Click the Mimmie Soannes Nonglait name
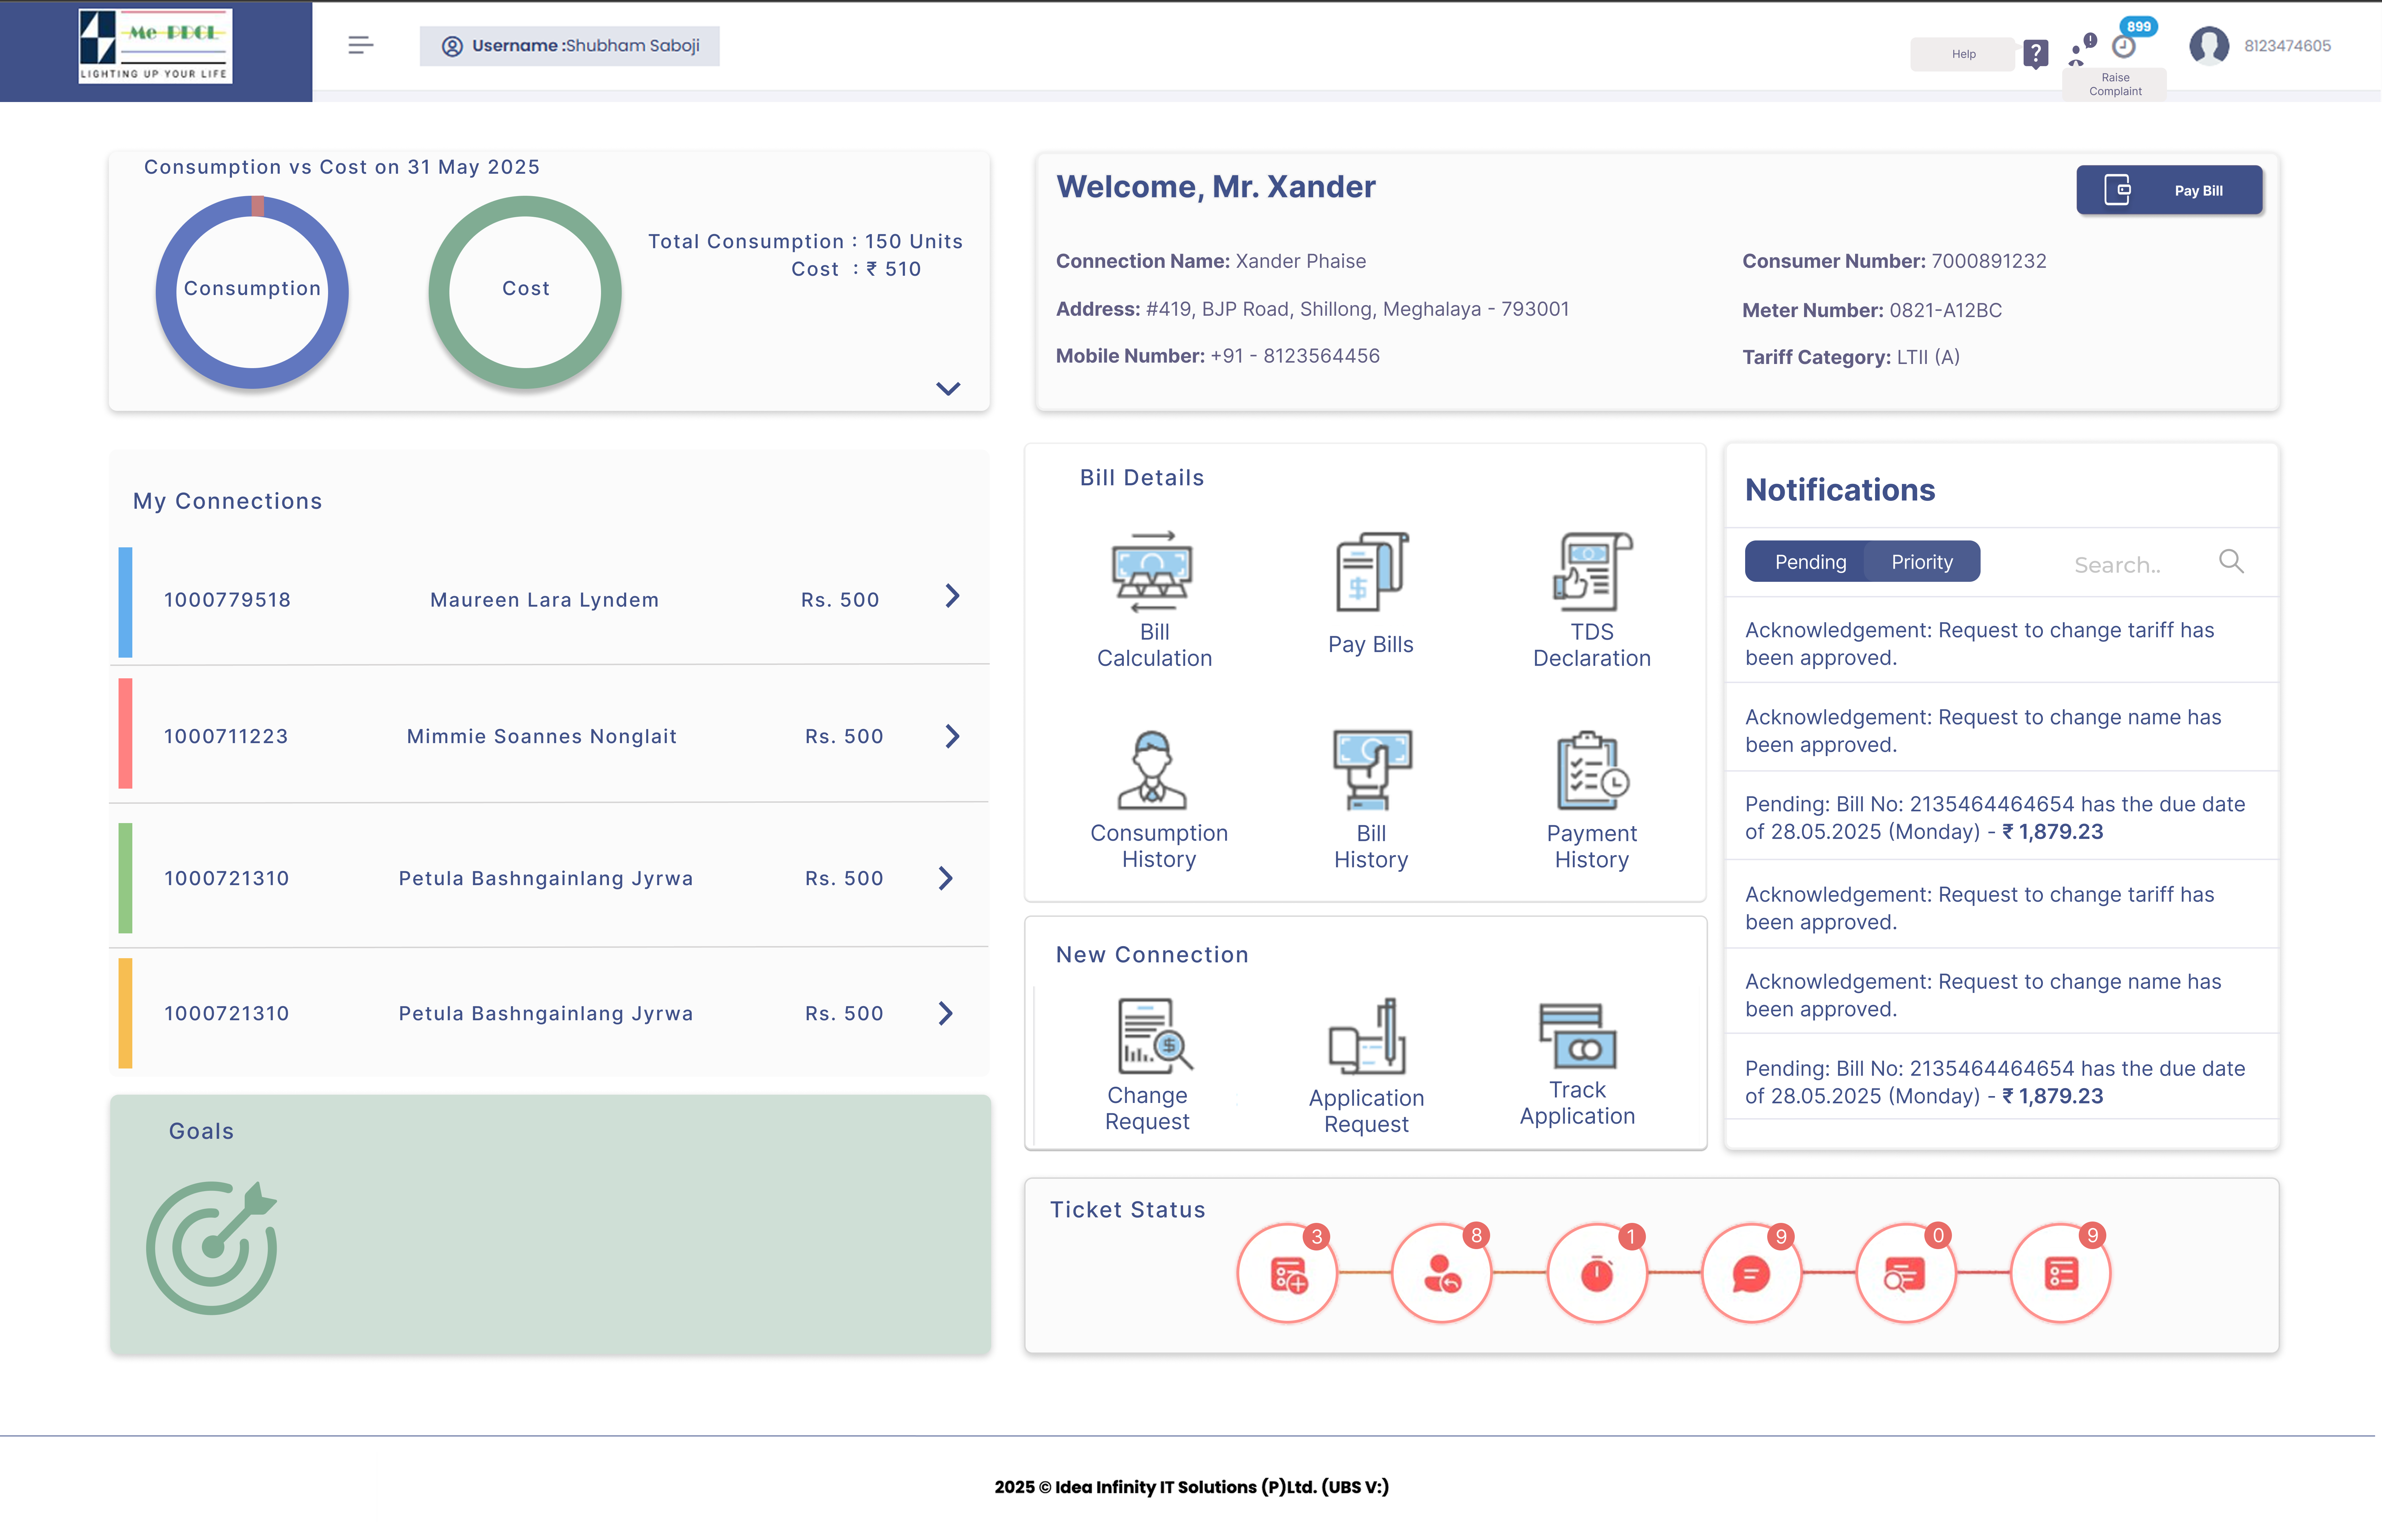The width and height of the screenshot is (2382, 1540). pos(542,736)
